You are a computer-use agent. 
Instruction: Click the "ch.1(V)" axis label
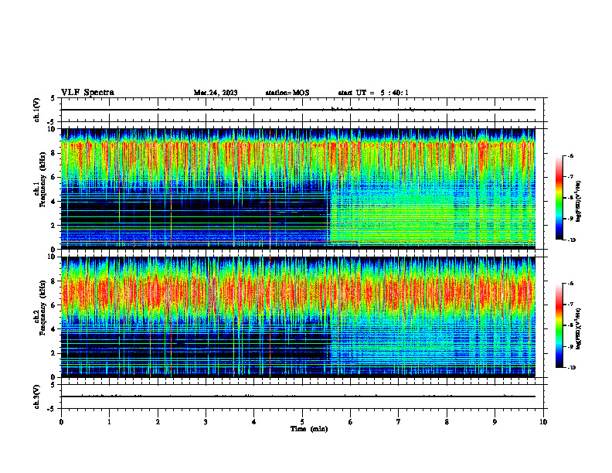[x=36, y=110]
